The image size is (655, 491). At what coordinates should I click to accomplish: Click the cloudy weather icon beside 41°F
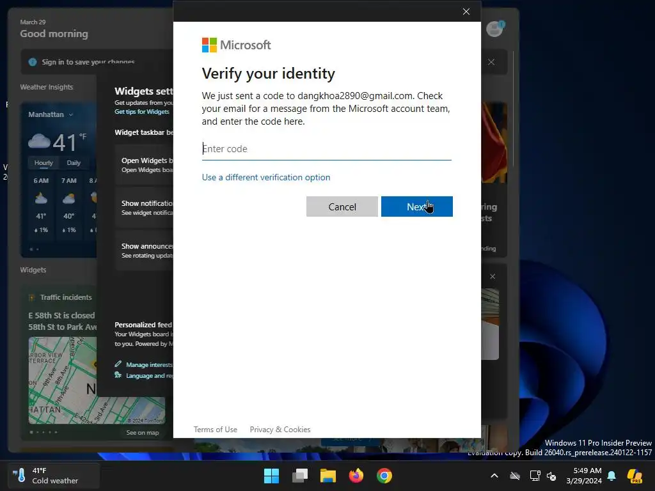(39, 141)
